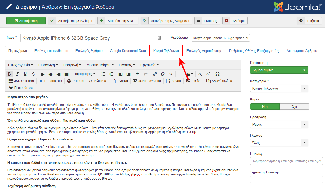Apply underline formatting
This screenshot has width=325, height=189.
tap(25, 74)
